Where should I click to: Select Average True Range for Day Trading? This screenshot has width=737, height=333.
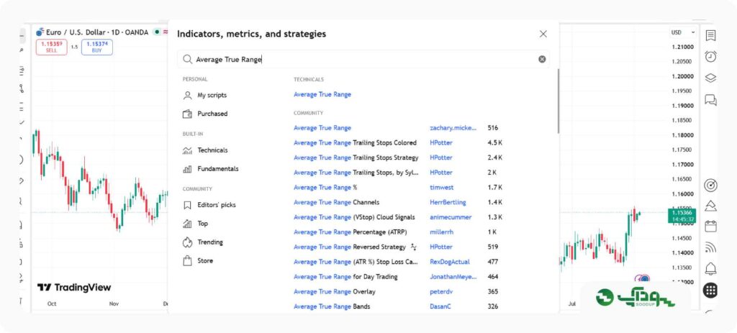tap(345, 277)
